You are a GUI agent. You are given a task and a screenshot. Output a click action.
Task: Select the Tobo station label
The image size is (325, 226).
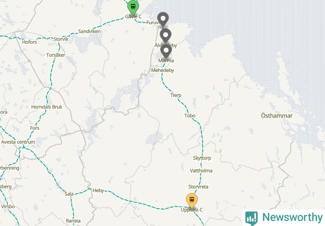click(x=190, y=116)
